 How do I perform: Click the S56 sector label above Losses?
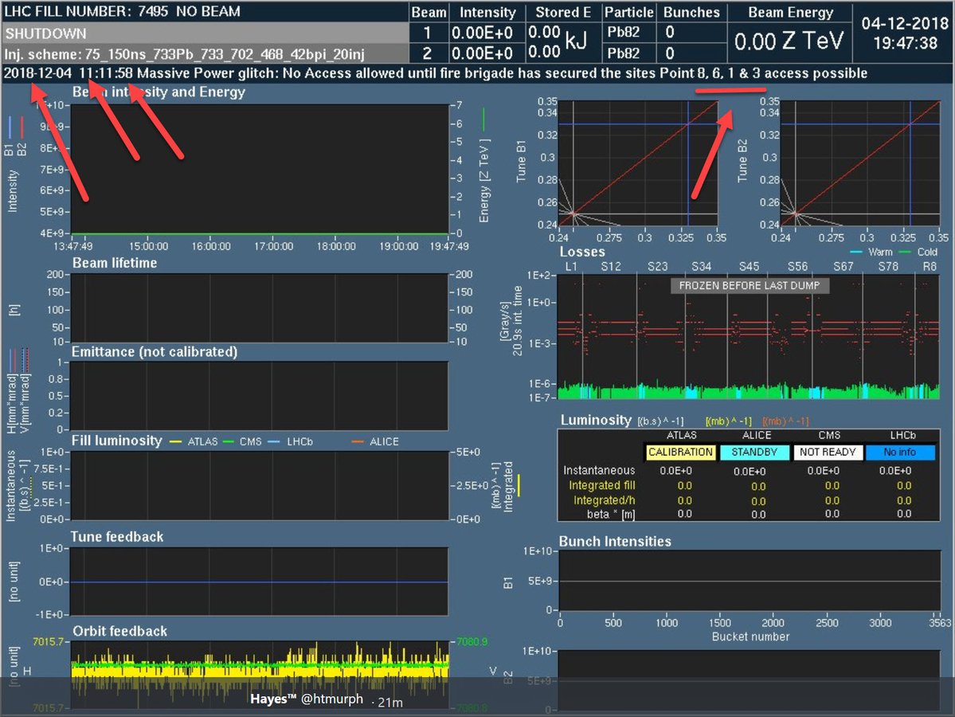tap(797, 267)
